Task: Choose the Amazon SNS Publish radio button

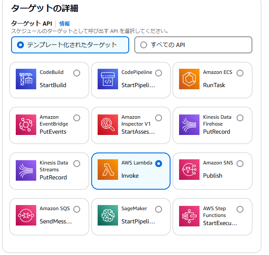Action: [240, 164]
